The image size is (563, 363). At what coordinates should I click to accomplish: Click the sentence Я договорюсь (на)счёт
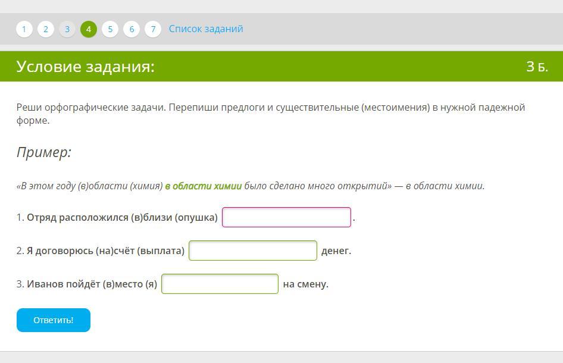tap(105, 251)
